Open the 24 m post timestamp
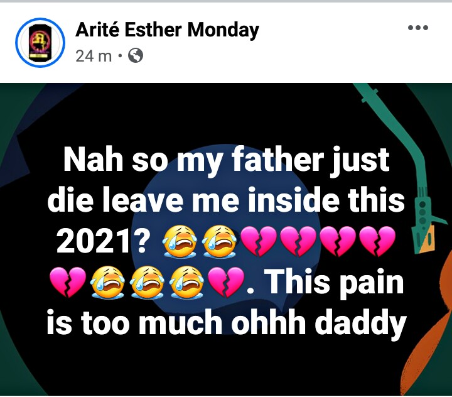Image resolution: width=452 pixels, height=397 pixels. coord(94,56)
